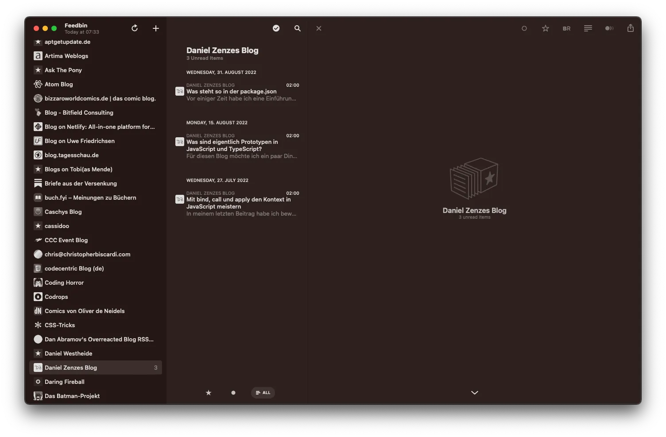Select buch.fyi – Meinungen zu Büchern feed
The height and width of the screenshot is (437, 666).
(x=96, y=197)
